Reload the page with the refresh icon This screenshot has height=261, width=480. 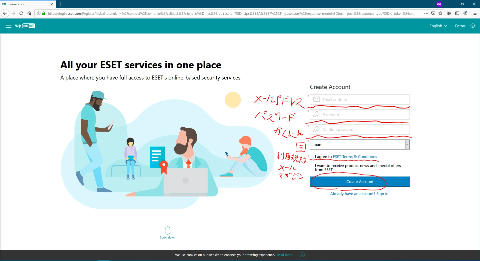coord(21,13)
